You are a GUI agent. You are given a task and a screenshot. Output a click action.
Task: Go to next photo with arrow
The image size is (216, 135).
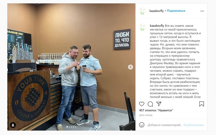(x=130, y=67)
